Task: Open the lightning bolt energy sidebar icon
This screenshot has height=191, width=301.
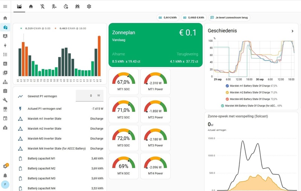Action: [x=5, y=45]
